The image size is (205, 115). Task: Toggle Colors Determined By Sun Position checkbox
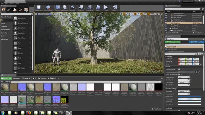pyautogui.click(x=179, y=74)
